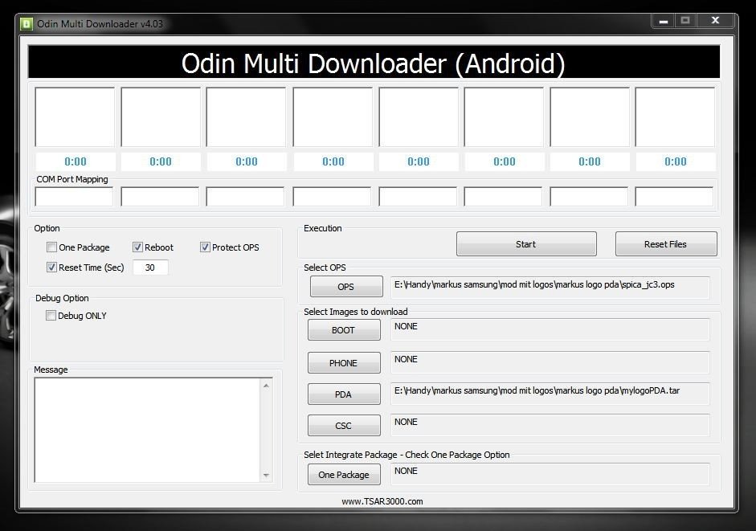This screenshot has height=531, width=756.
Task: Click the PDA path mylogoPDA.tar field
Action: pos(550,394)
